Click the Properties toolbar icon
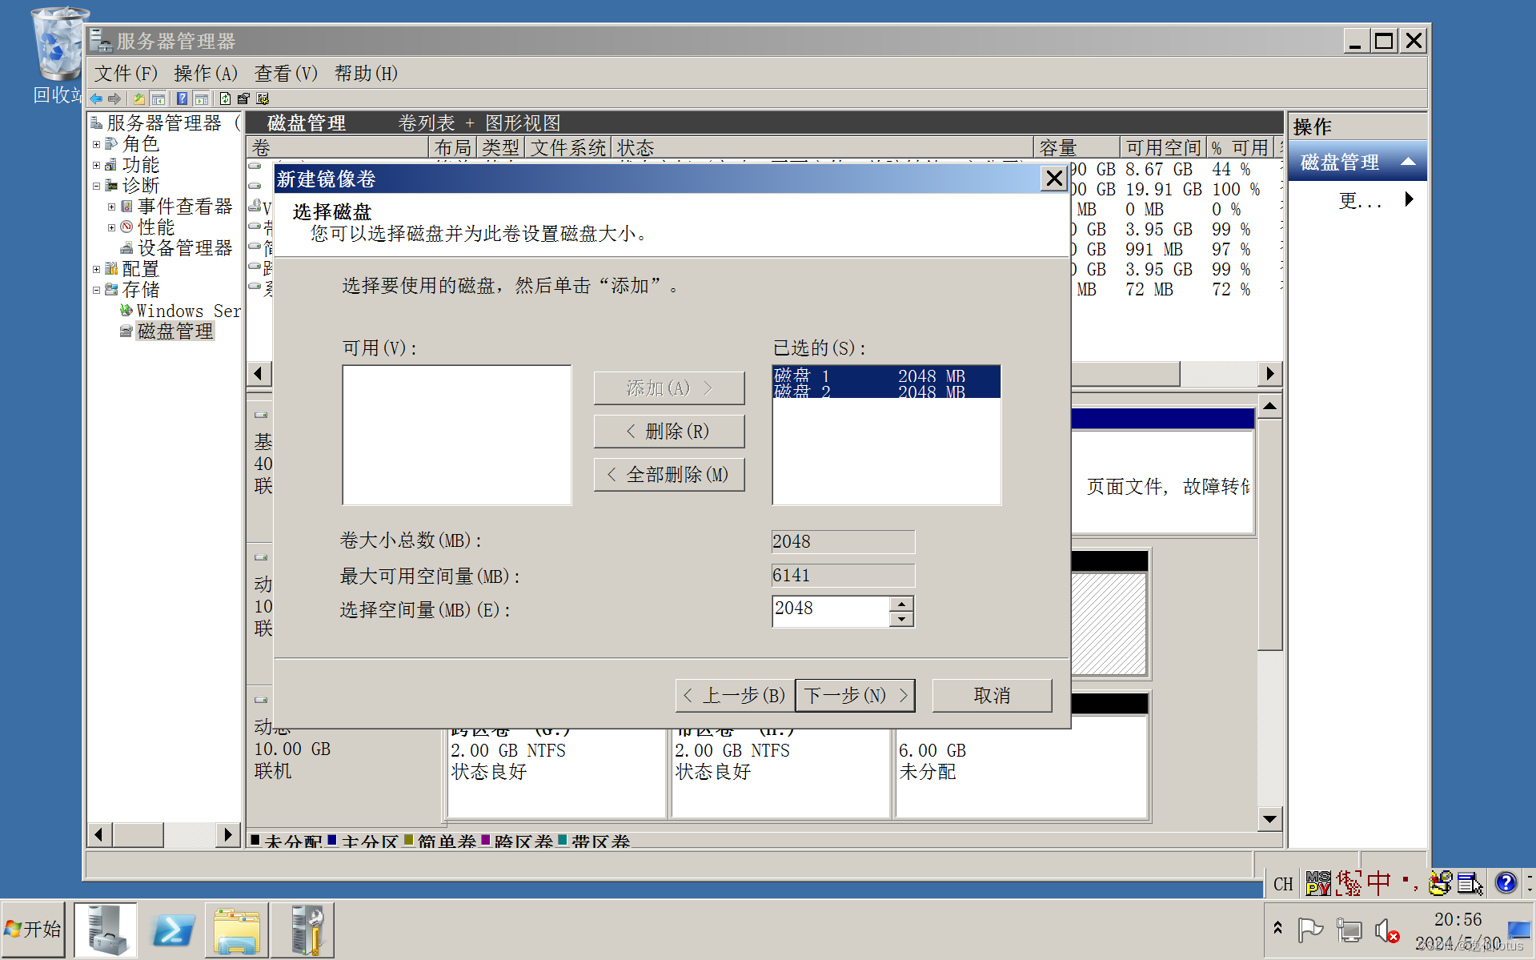The height and width of the screenshot is (960, 1536). 243,98
